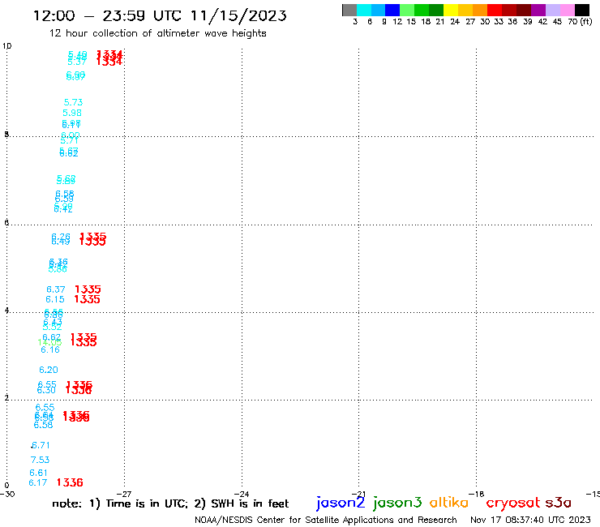Click the black swatch ending the legend

582,10
